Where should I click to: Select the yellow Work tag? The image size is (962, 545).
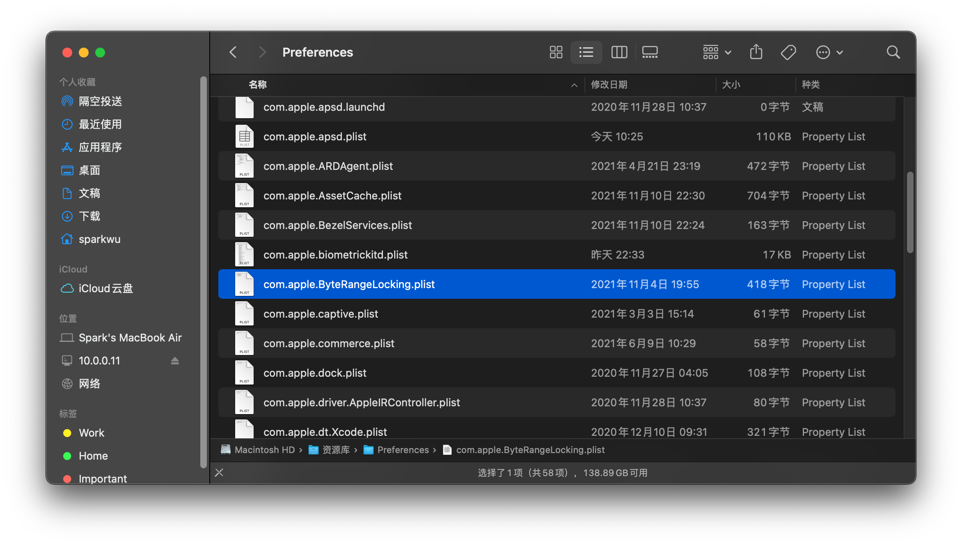[x=91, y=433]
